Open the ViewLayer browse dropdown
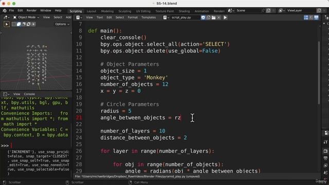 [282, 10]
